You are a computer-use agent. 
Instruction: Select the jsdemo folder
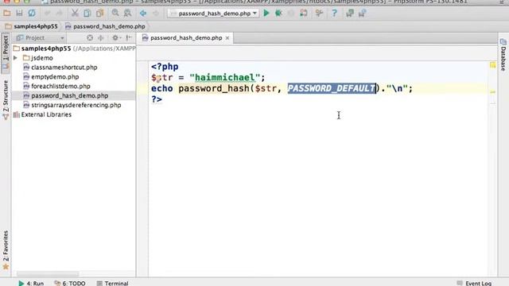click(x=38, y=58)
